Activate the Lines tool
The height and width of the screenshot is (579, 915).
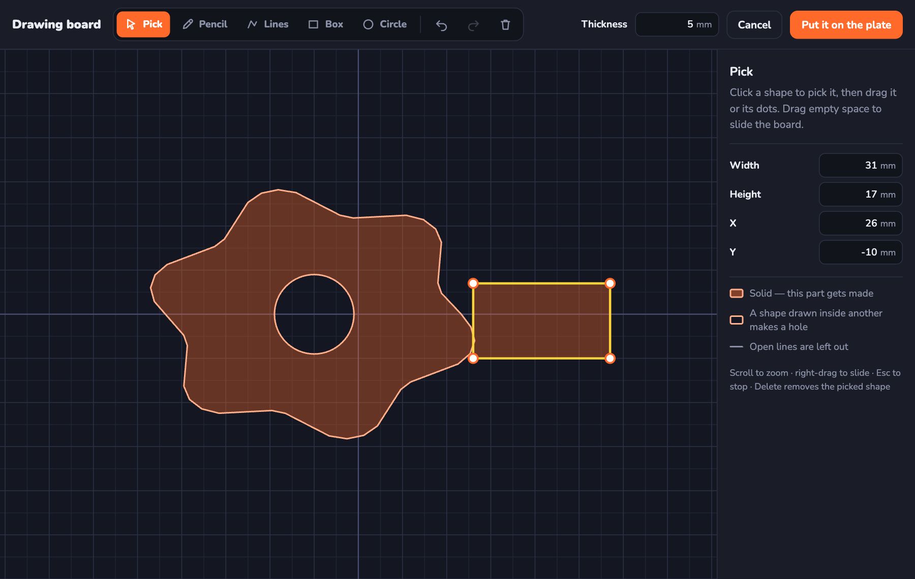(x=268, y=24)
